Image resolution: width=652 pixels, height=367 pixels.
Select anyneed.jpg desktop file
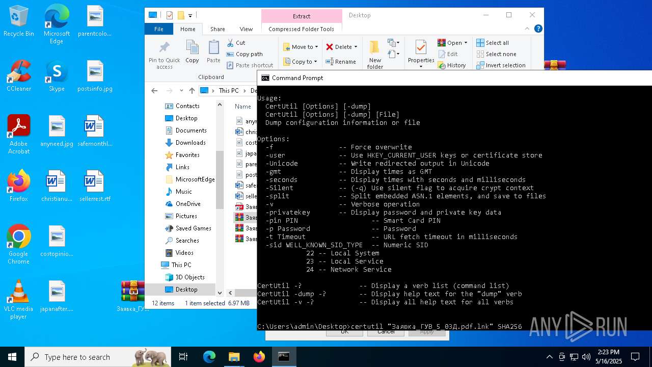point(57,131)
